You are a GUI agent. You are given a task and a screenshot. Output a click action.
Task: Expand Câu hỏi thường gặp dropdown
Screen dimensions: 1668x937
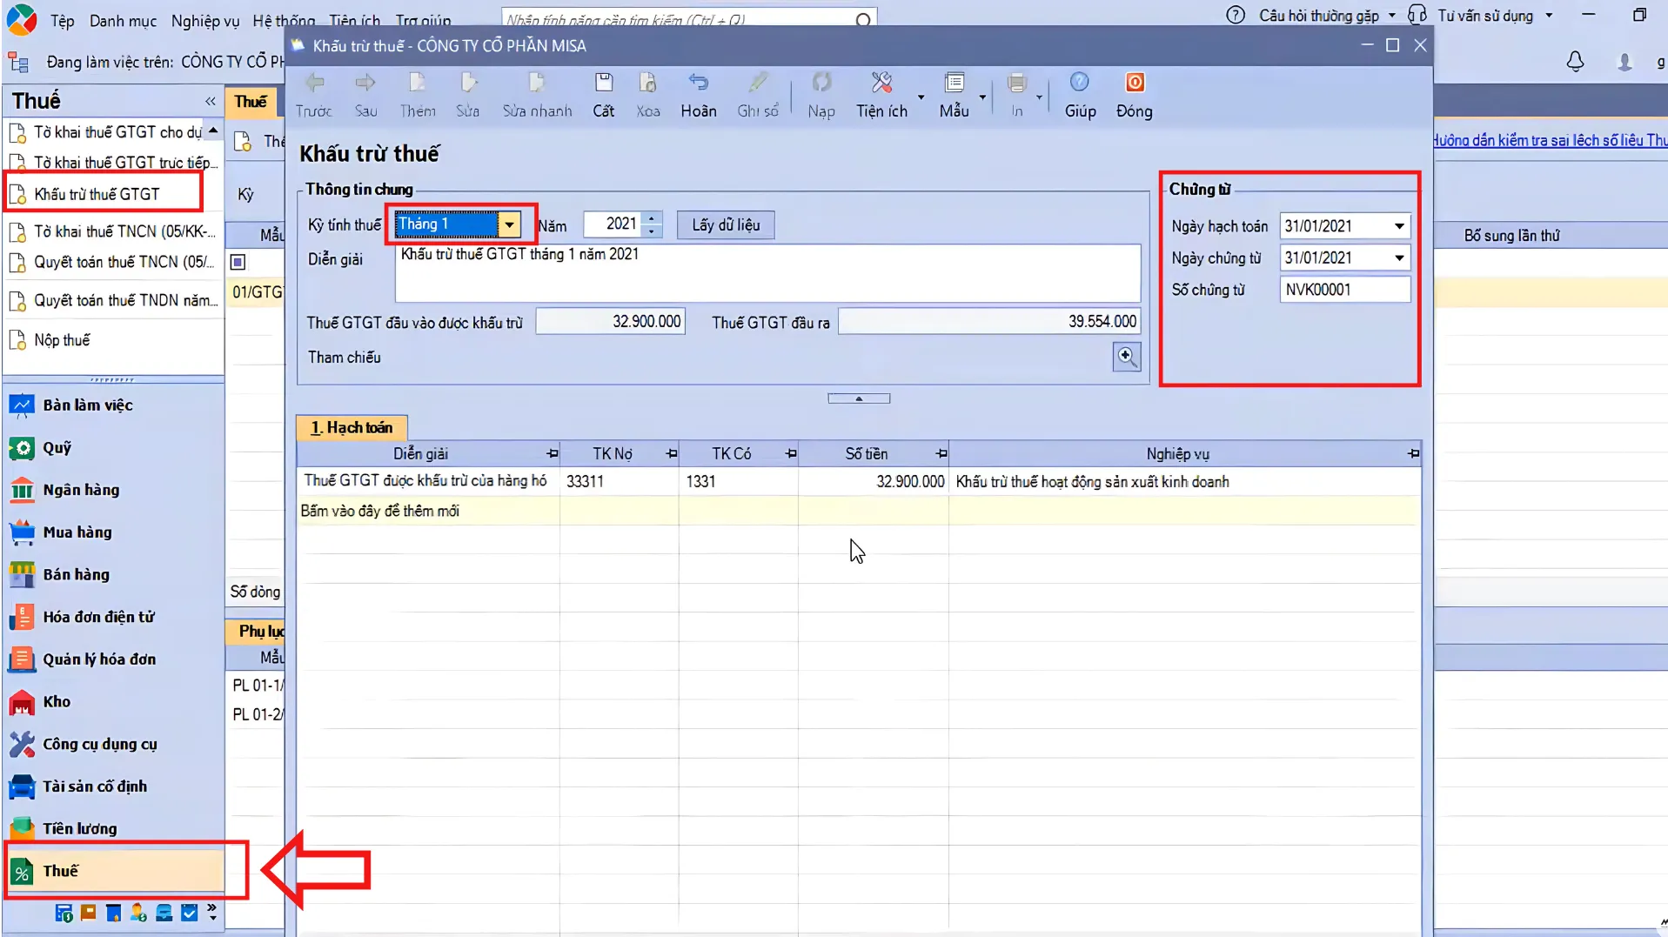pos(1391,16)
